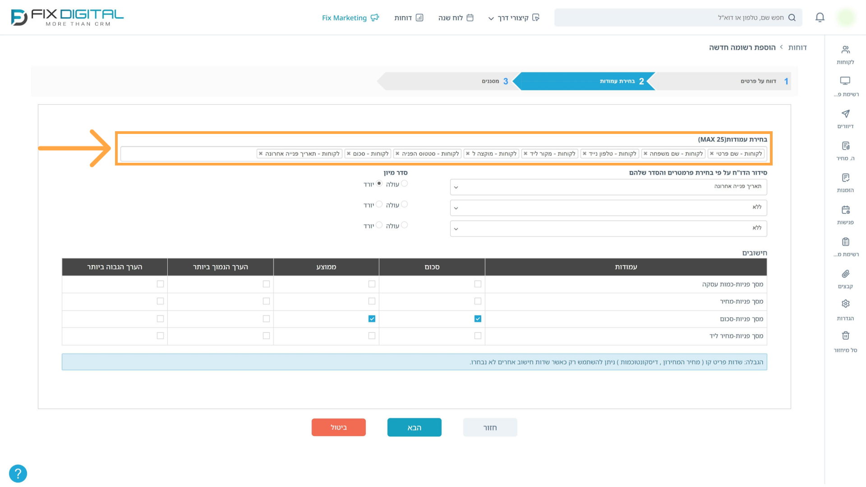Image resolution: width=866 pixels, height=487 pixels.
Task: Open the blue help question-mark button
Action: [x=18, y=473]
